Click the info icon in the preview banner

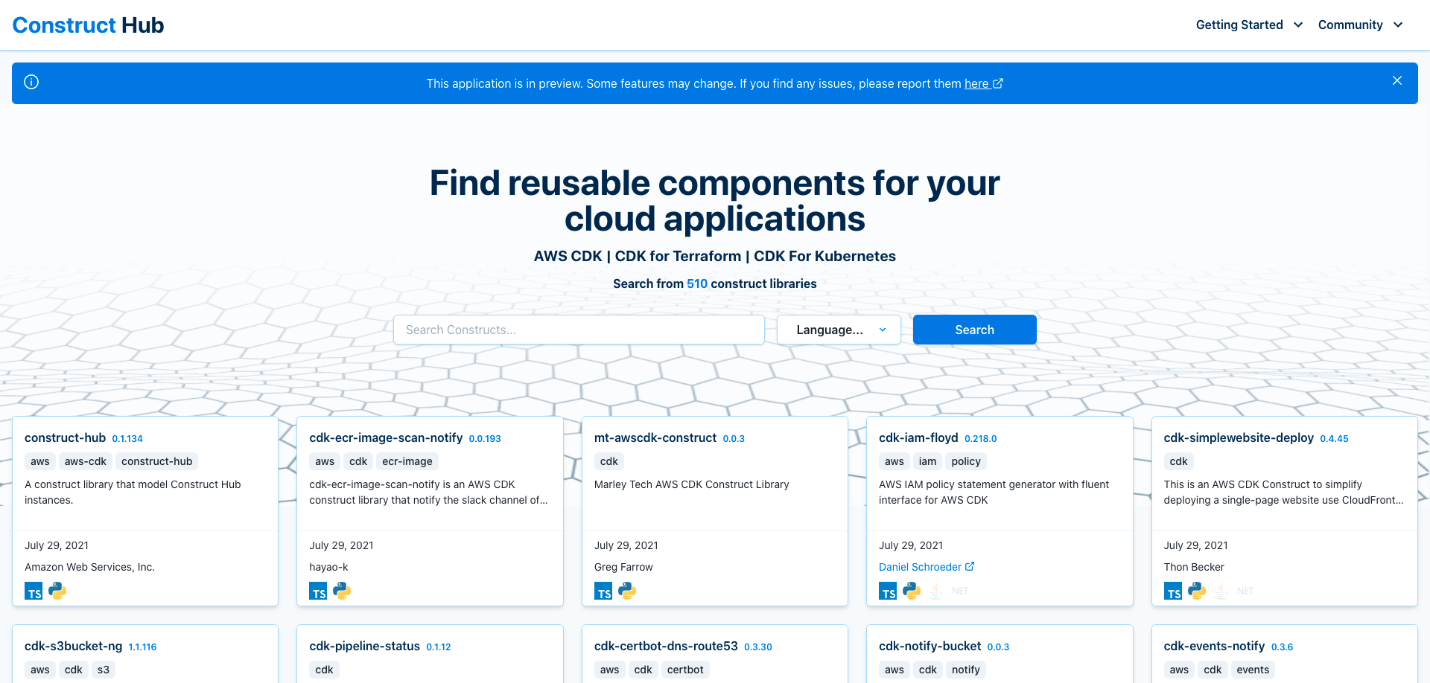point(31,82)
